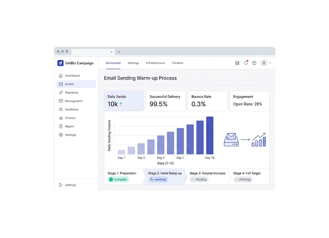This screenshot has width=329, height=238.
Task: Click the Cliotets bar chart icon
Action: click(x=61, y=118)
